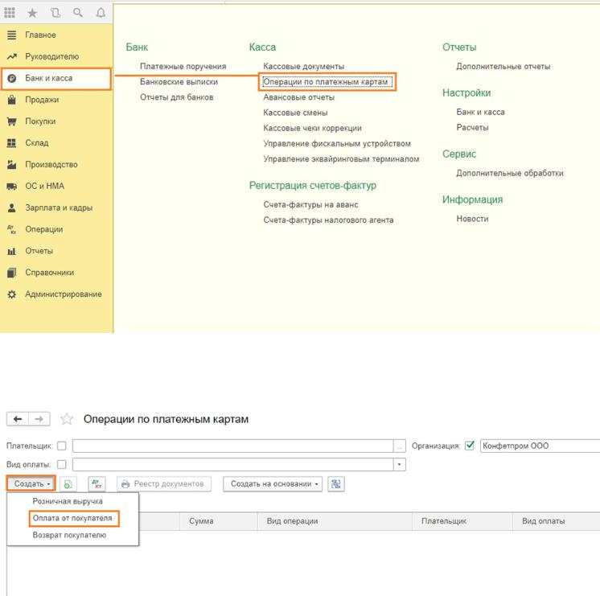Open the Банк и касса section

[55, 79]
